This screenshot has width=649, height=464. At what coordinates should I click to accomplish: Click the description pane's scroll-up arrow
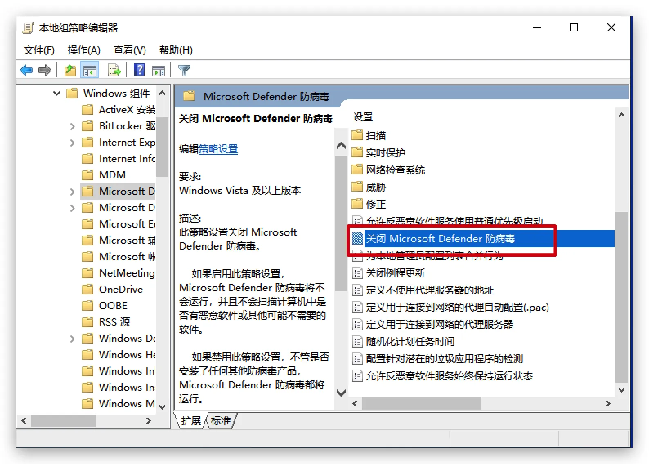coord(341,146)
